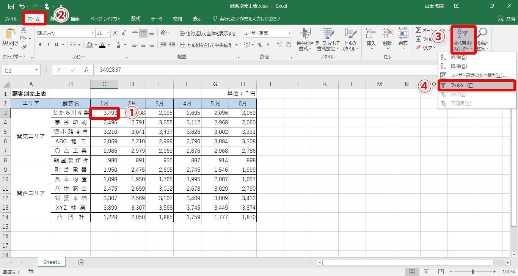Click the add new sheet plus icon
The width and height of the screenshot is (518, 276).
tap(81, 262)
